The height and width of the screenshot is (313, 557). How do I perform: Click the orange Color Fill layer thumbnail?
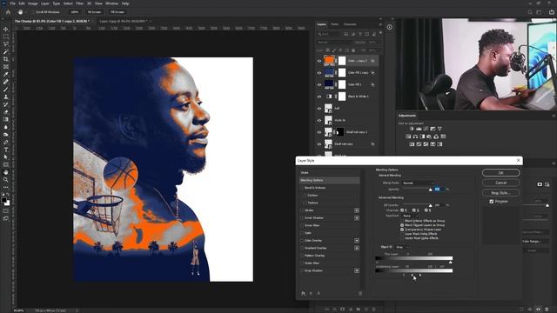click(x=329, y=61)
